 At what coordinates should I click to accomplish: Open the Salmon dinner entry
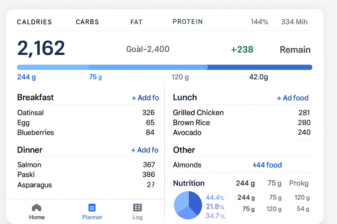(29, 165)
